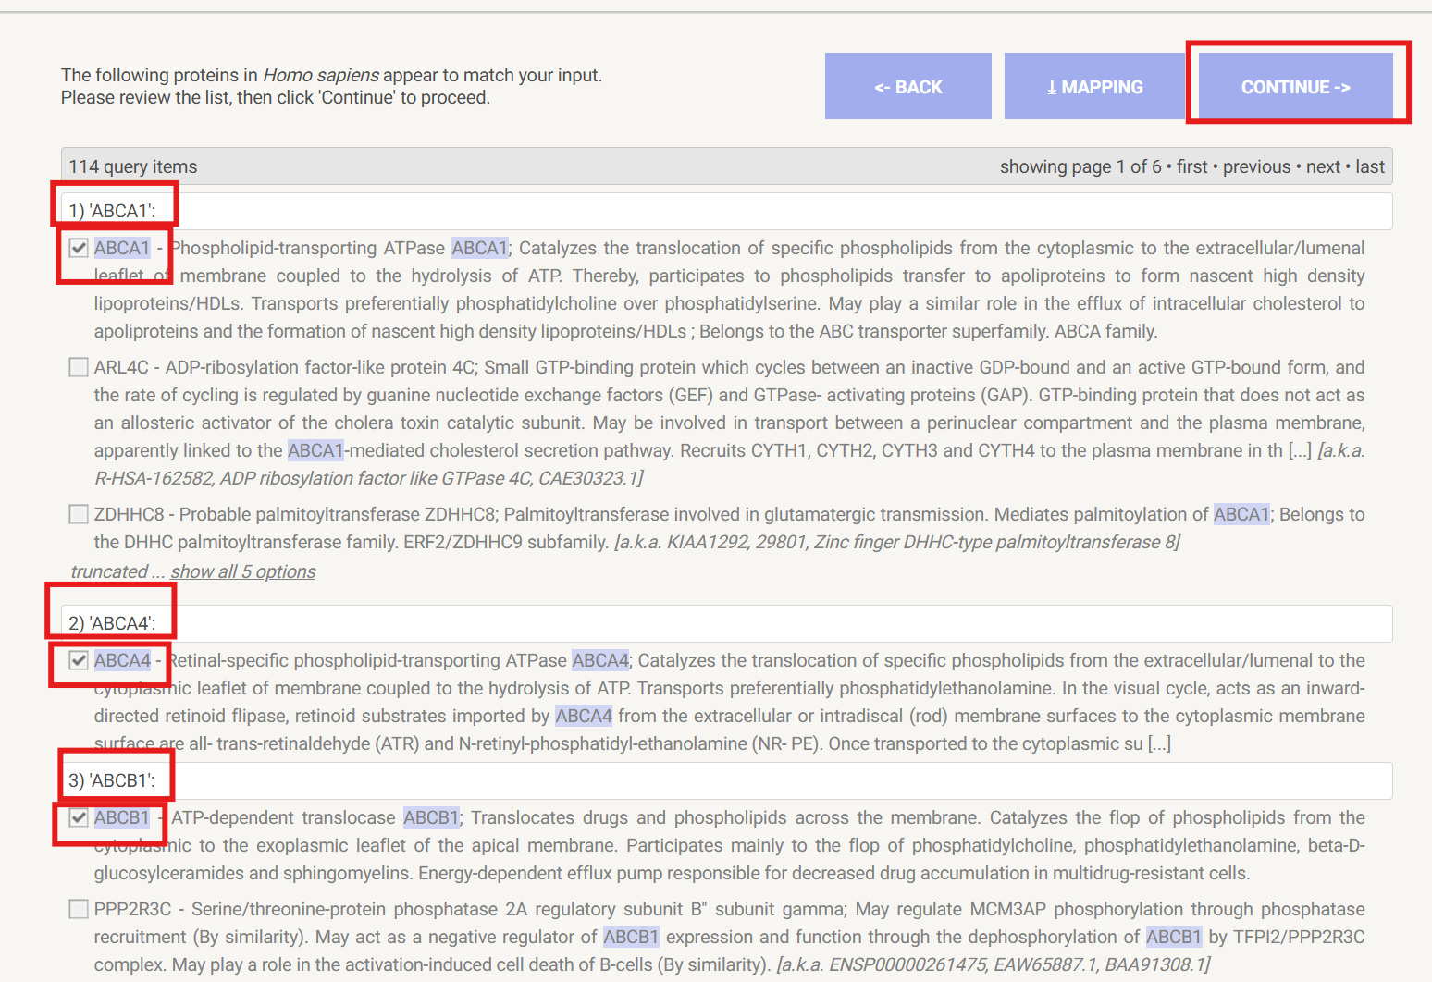This screenshot has height=982, width=1432.
Task: Click the highlighted ABCA1 checkbox label
Action: click(122, 248)
